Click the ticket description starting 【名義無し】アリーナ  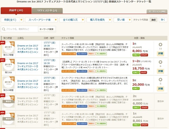pos(95,64)
